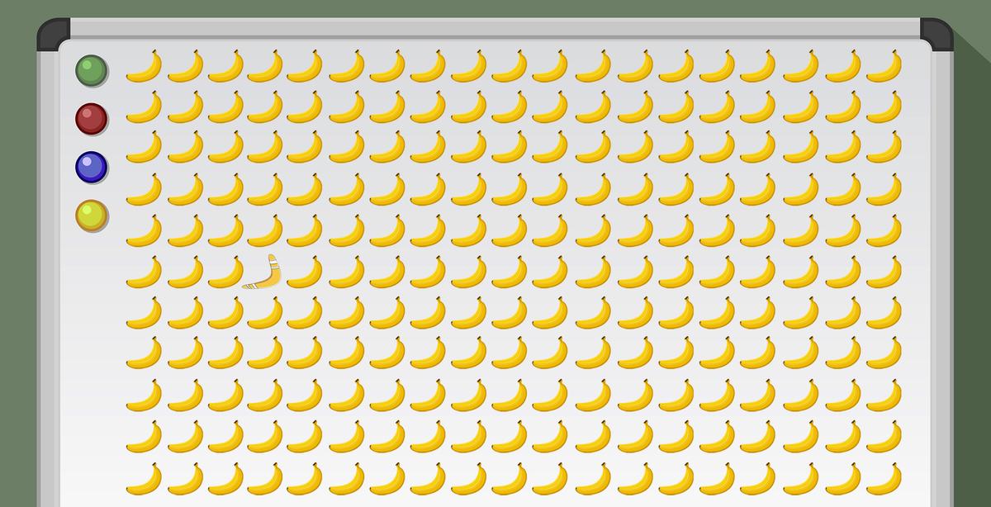Click the leftmost banana in the bottom visible row
The width and height of the screenshot is (991, 507).
144,478
